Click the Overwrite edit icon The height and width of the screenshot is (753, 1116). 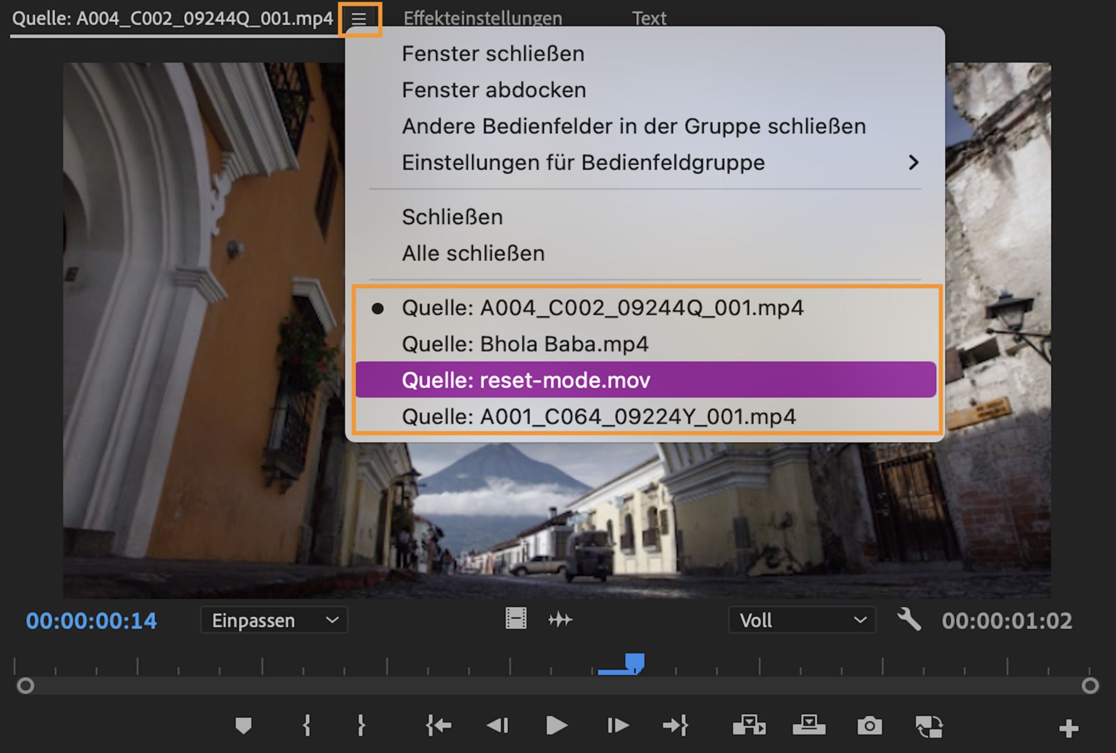click(x=810, y=725)
